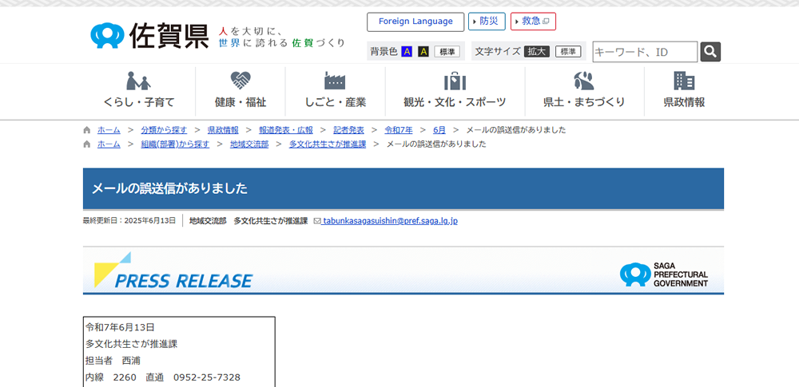Click the heart handshake icon above 健康・福祉
The height and width of the screenshot is (387, 799).
click(x=240, y=81)
